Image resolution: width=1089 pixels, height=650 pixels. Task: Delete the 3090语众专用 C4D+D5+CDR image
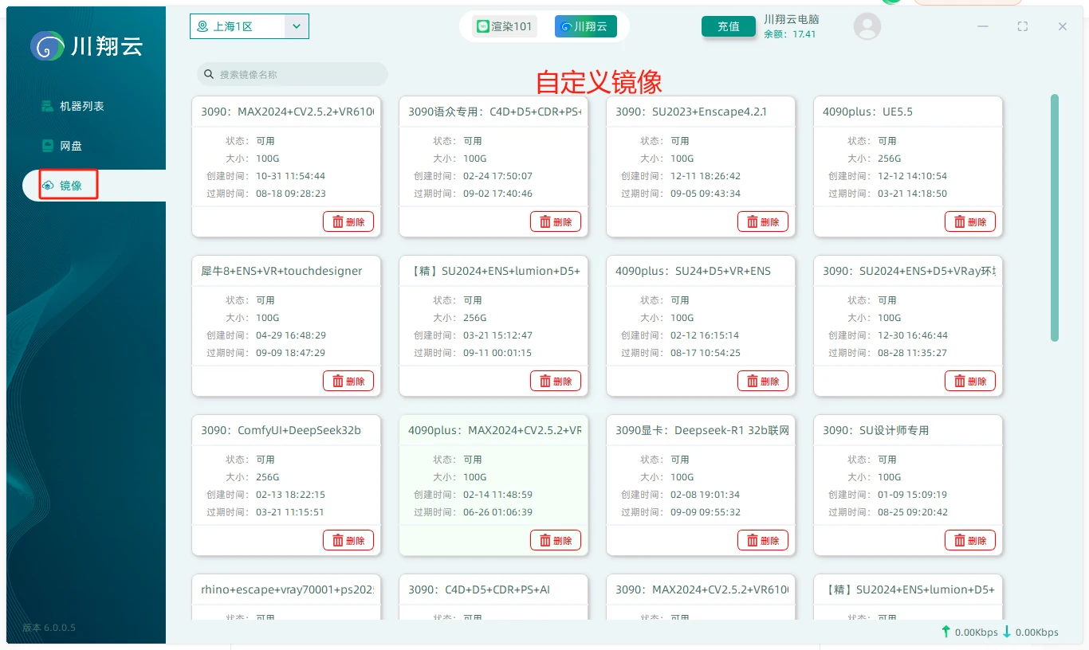point(556,221)
